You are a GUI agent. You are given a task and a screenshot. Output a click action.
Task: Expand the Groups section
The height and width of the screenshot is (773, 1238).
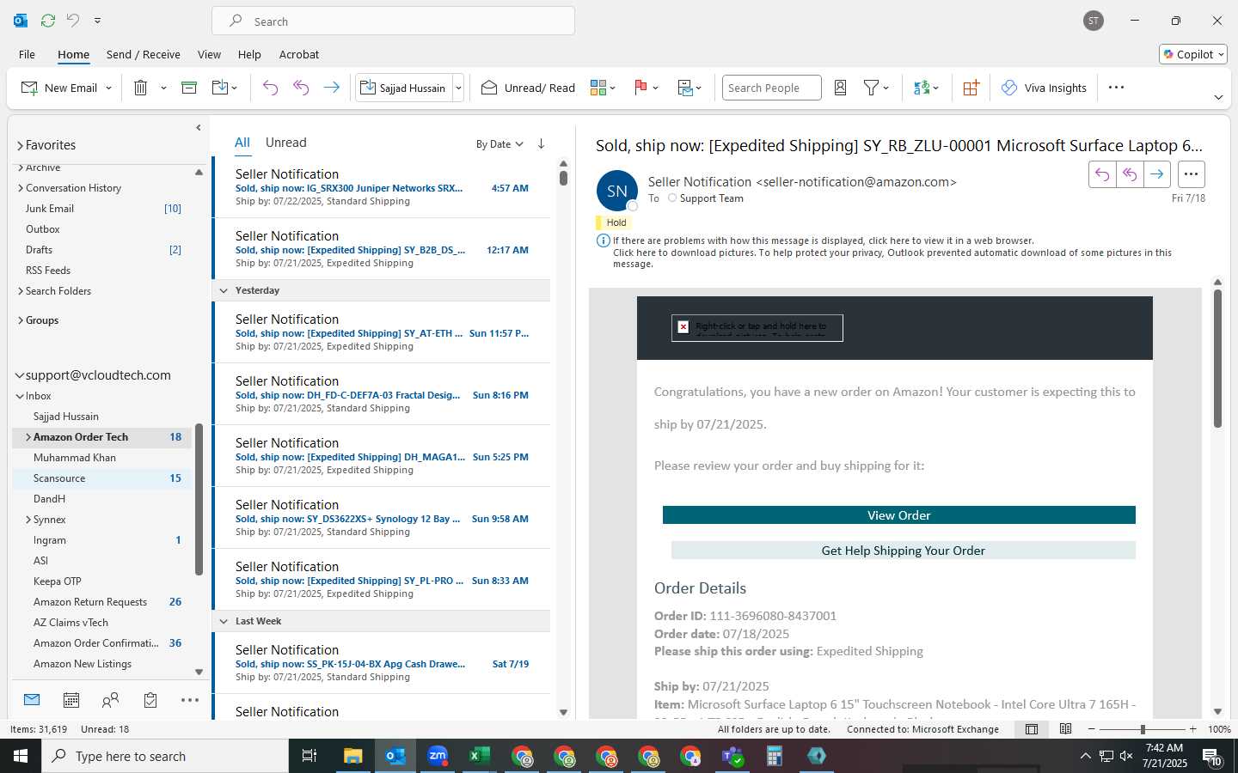tap(20, 320)
